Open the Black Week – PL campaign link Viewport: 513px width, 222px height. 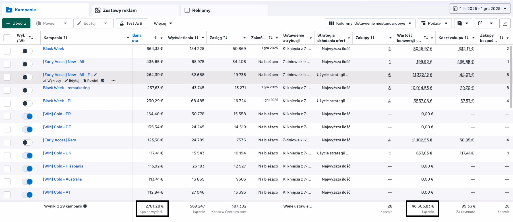coord(58,101)
